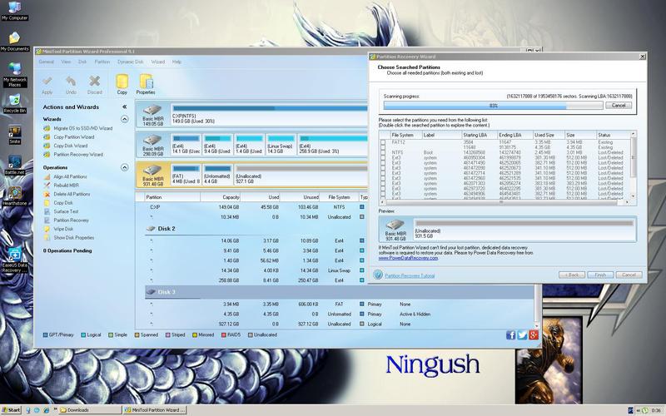Check Ext3 row starting LBA 460950304
The width and height of the screenshot is (666, 416).
[x=383, y=157]
